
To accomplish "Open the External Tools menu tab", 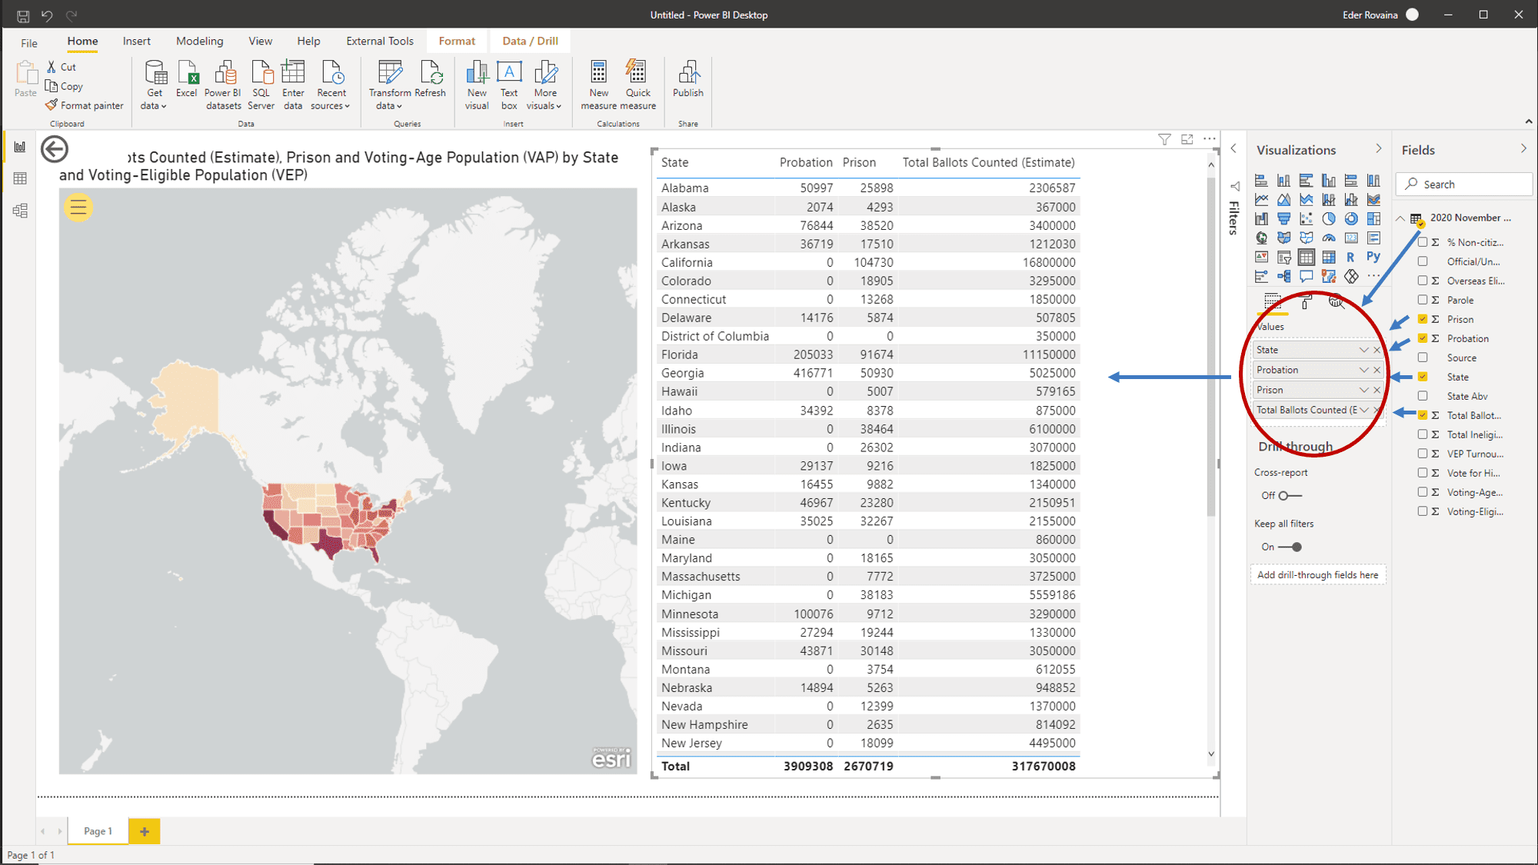I will click(x=379, y=41).
